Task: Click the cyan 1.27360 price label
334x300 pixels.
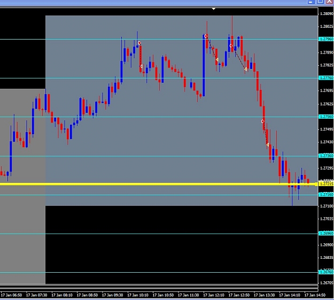Action: (326, 156)
